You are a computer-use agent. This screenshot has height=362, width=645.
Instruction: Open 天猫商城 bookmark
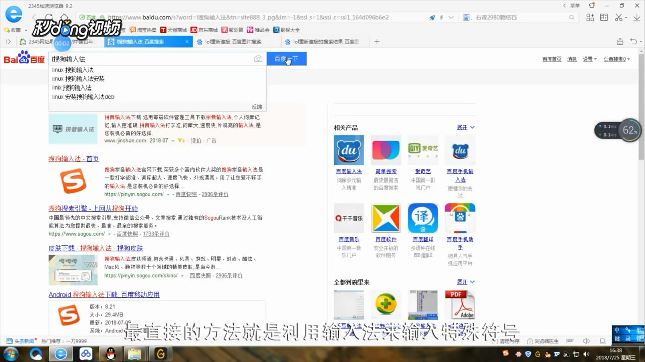(174, 30)
